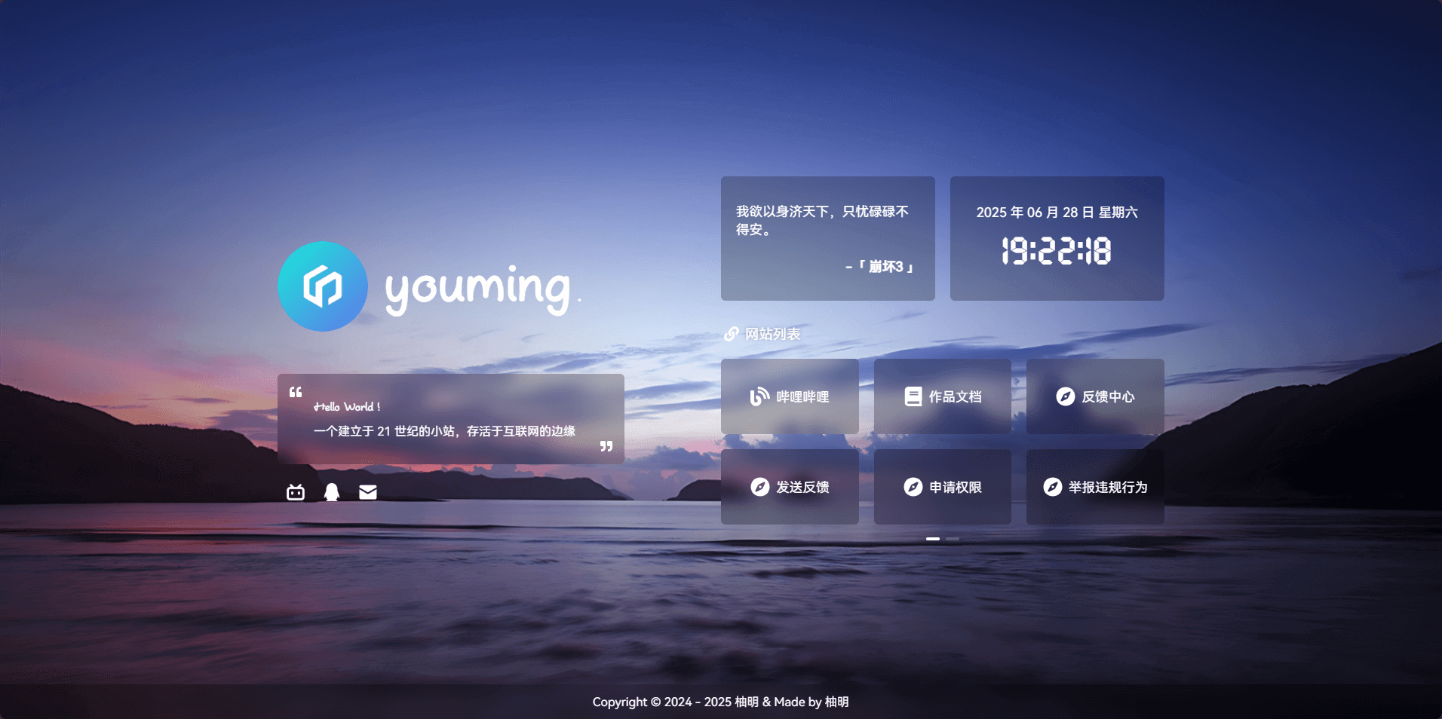This screenshot has width=1442, height=719.
Task: Click the chain link icon beside 网站列表
Action: [x=731, y=334]
